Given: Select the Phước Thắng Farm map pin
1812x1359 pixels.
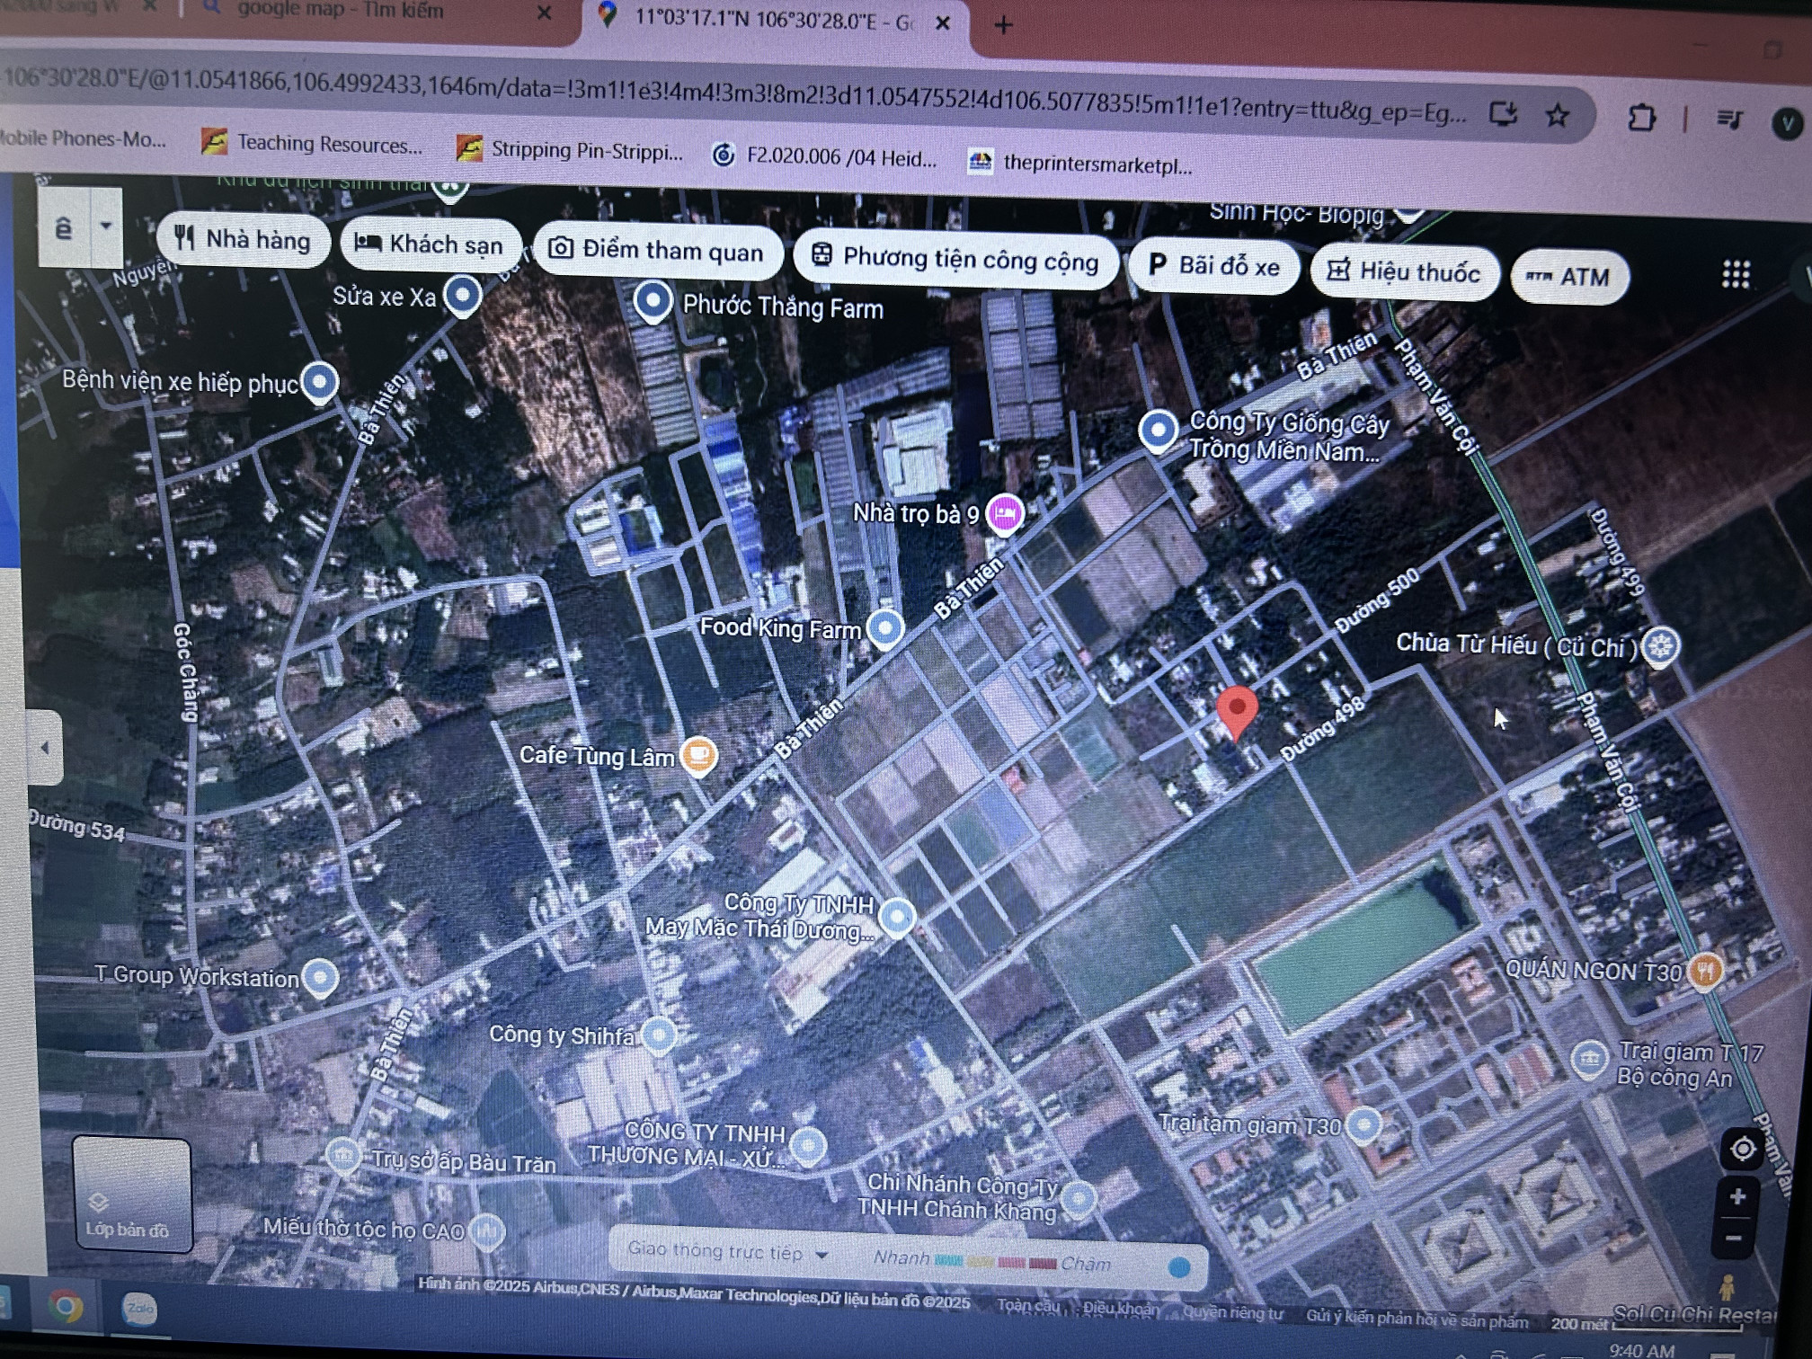Looking at the screenshot, I should [653, 300].
